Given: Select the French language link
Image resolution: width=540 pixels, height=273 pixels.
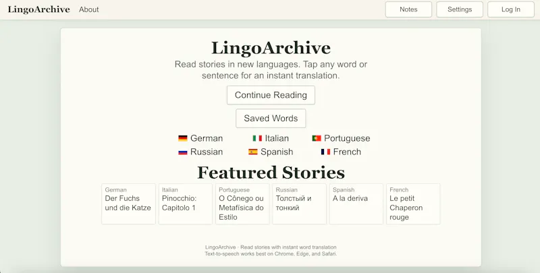Looking at the screenshot, I should tap(341, 152).
